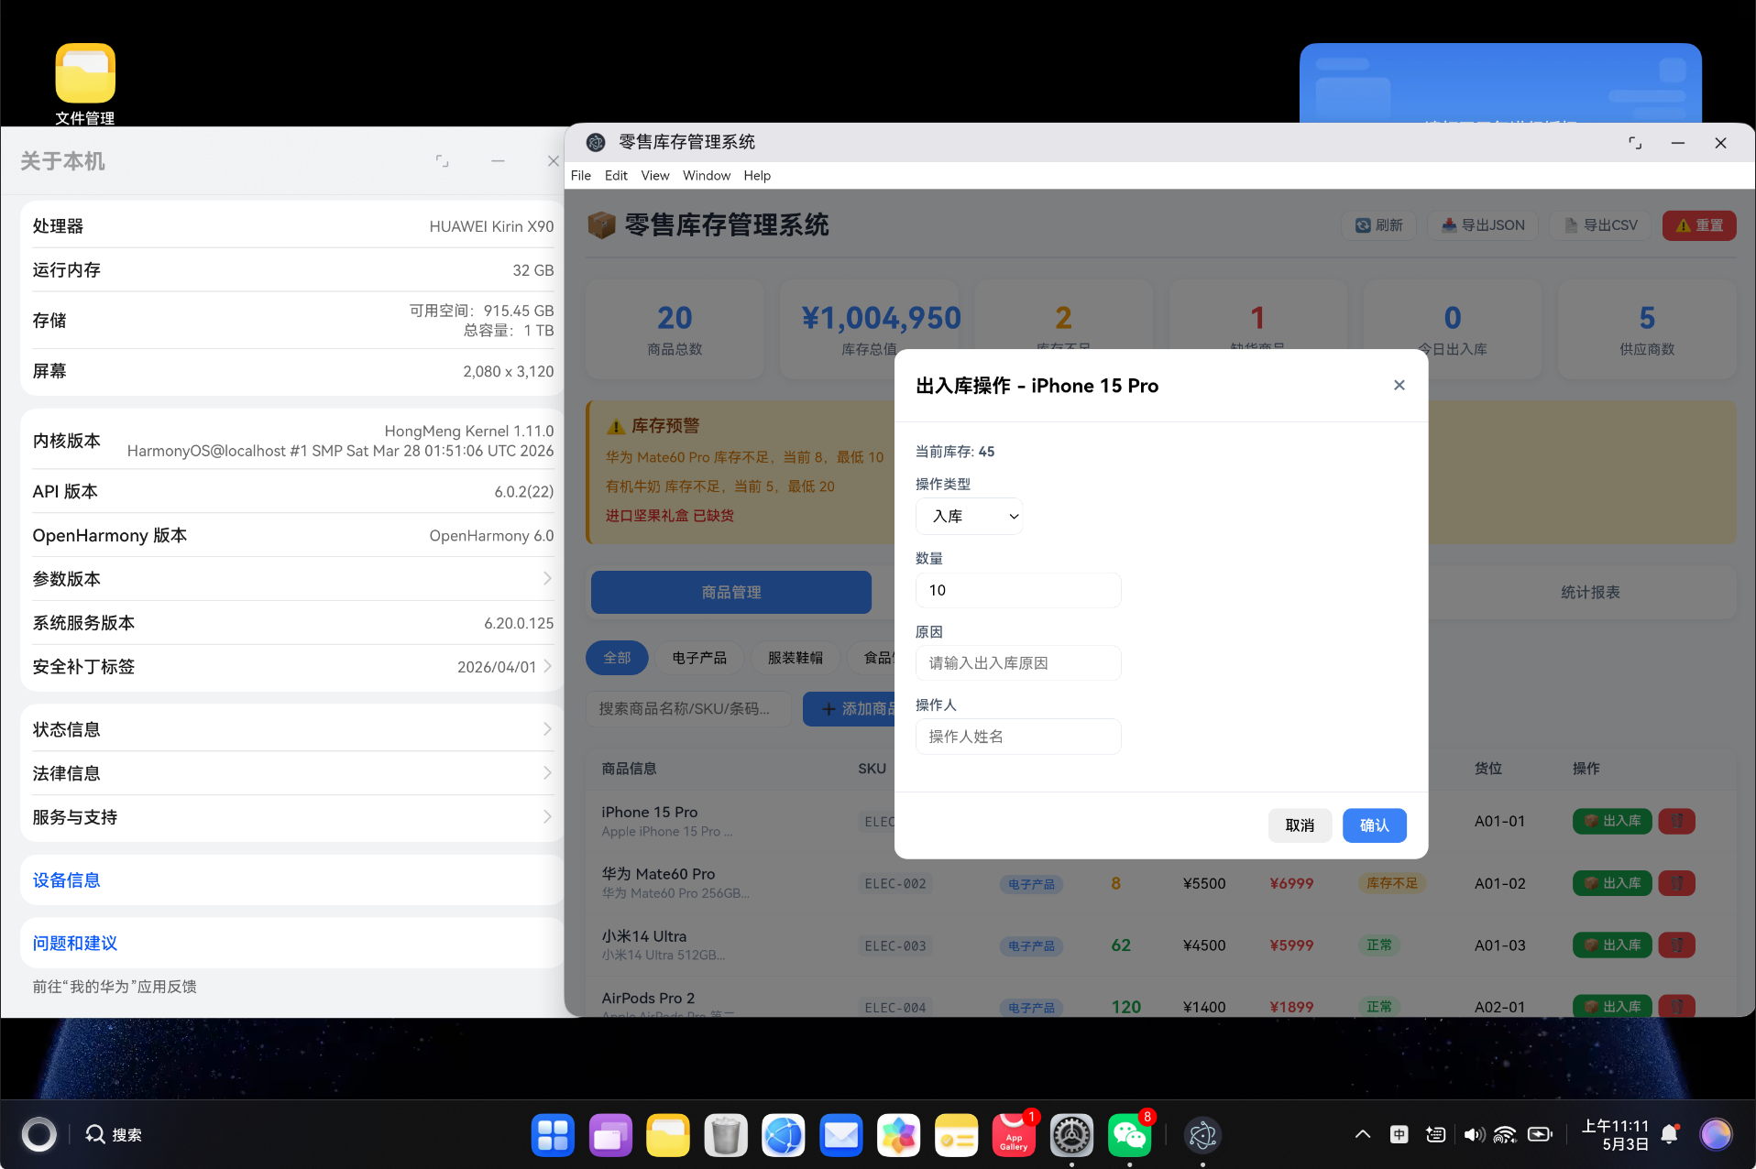This screenshot has height=1169, width=1756.
Task: Click the taskbar start circle icon
Action: coord(38,1134)
